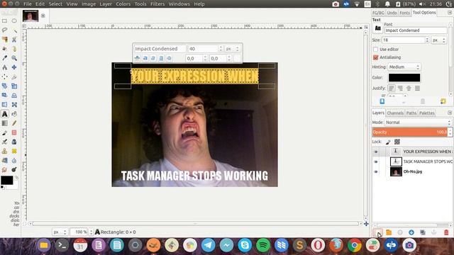
Task: Lower the selected layer
Action: click(x=411, y=232)
